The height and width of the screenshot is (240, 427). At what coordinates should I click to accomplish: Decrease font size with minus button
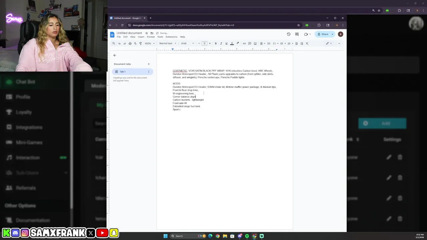tap(199, 43)
